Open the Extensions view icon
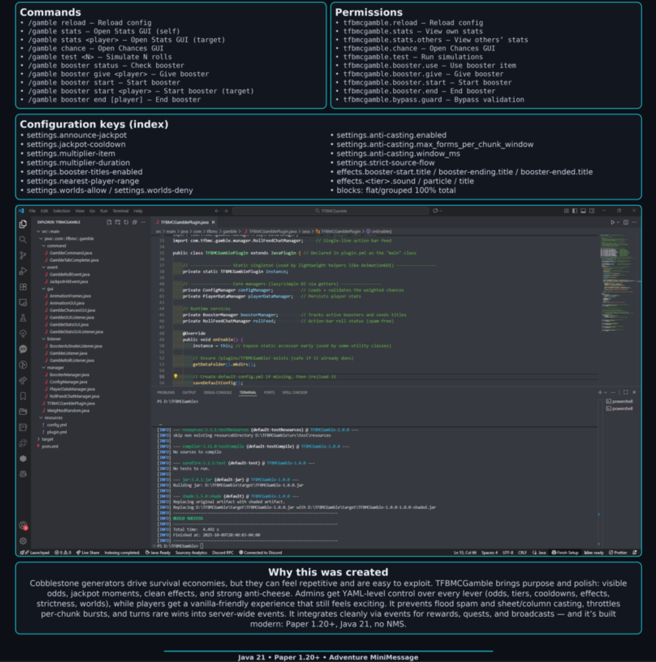Screen dimensions: 656x662 coord(23,287)
